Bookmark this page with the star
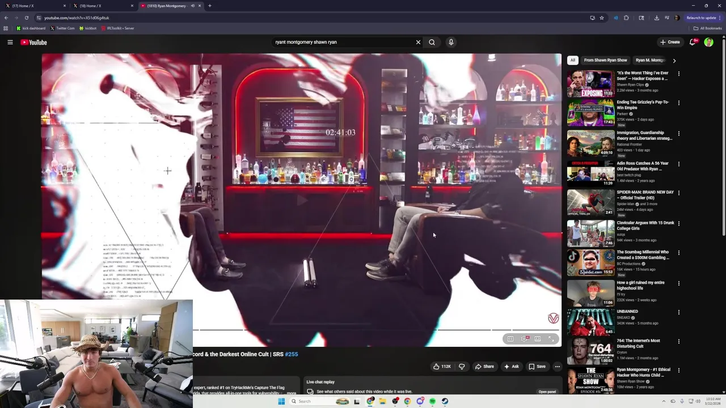Image resolution: width=726 pixels, height=408 pixels. pyautogui.click(x=602, y=18)
